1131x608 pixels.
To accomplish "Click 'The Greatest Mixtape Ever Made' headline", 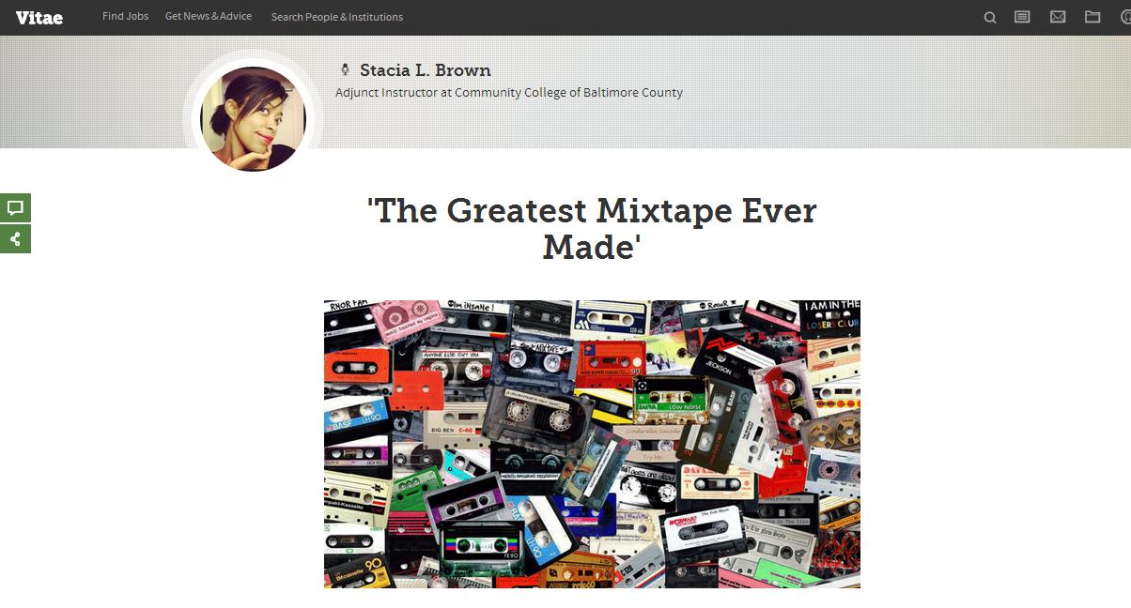I will (592, 228).
